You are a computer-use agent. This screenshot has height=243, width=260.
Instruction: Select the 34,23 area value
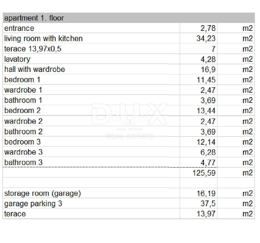[x=206, y=39]
